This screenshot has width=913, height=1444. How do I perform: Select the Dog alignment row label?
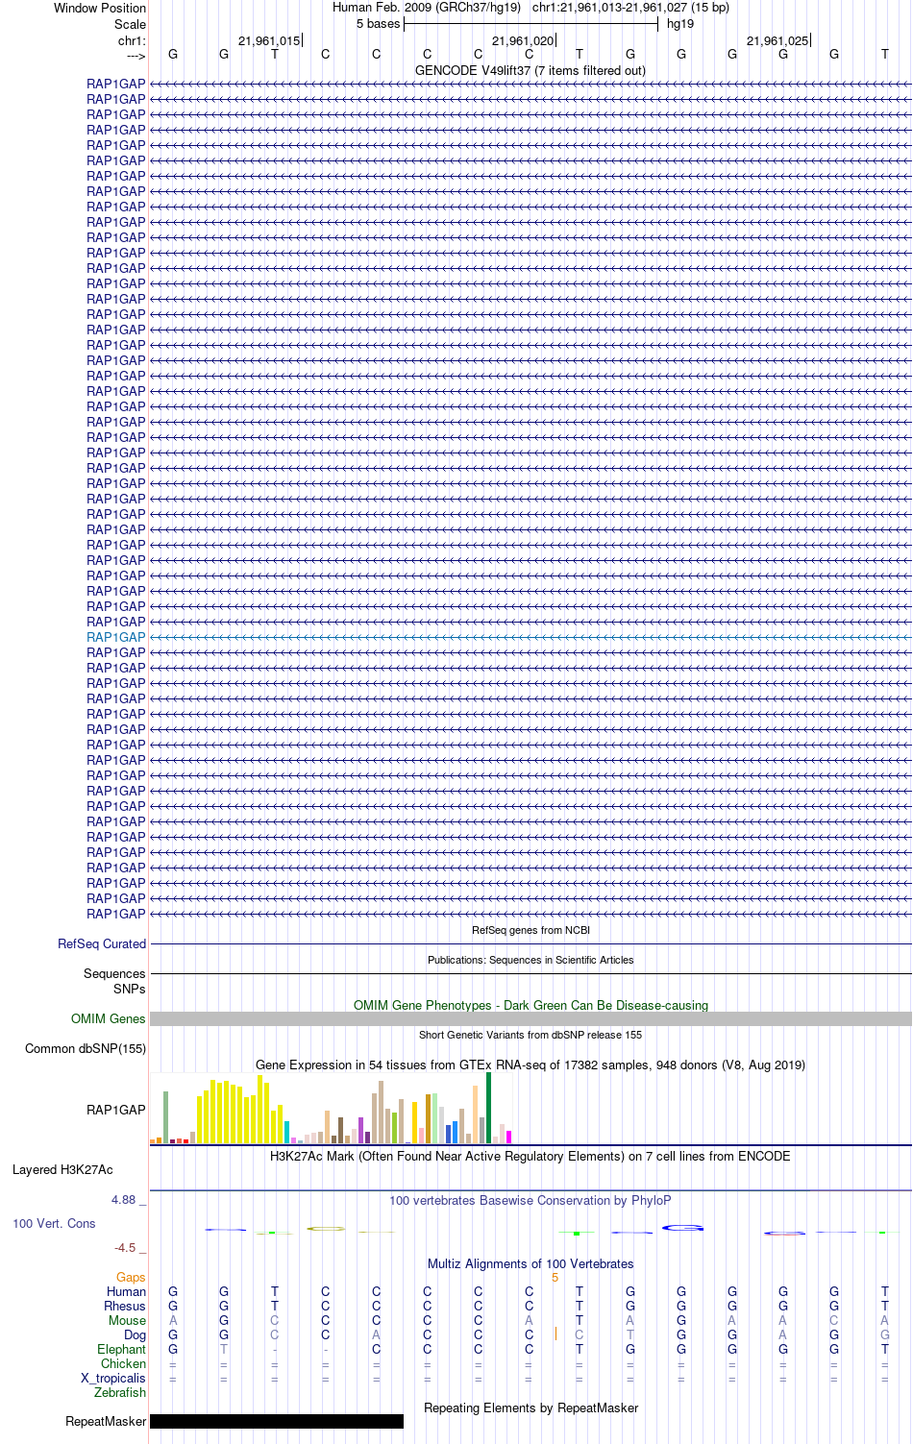135,1335
